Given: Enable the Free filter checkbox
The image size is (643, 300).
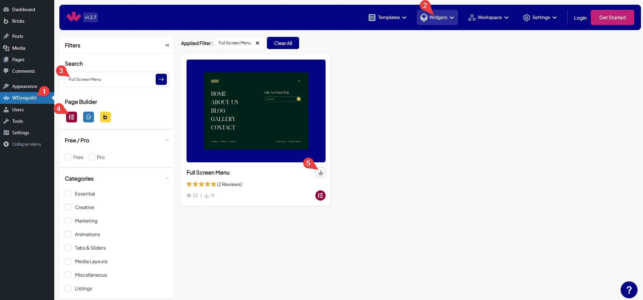Looking at the screenshot, I should 68,157.
